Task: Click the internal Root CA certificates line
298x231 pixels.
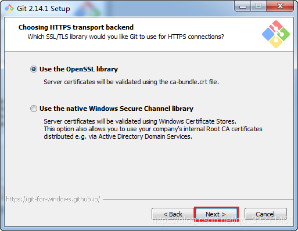Action: pos(153,129)
